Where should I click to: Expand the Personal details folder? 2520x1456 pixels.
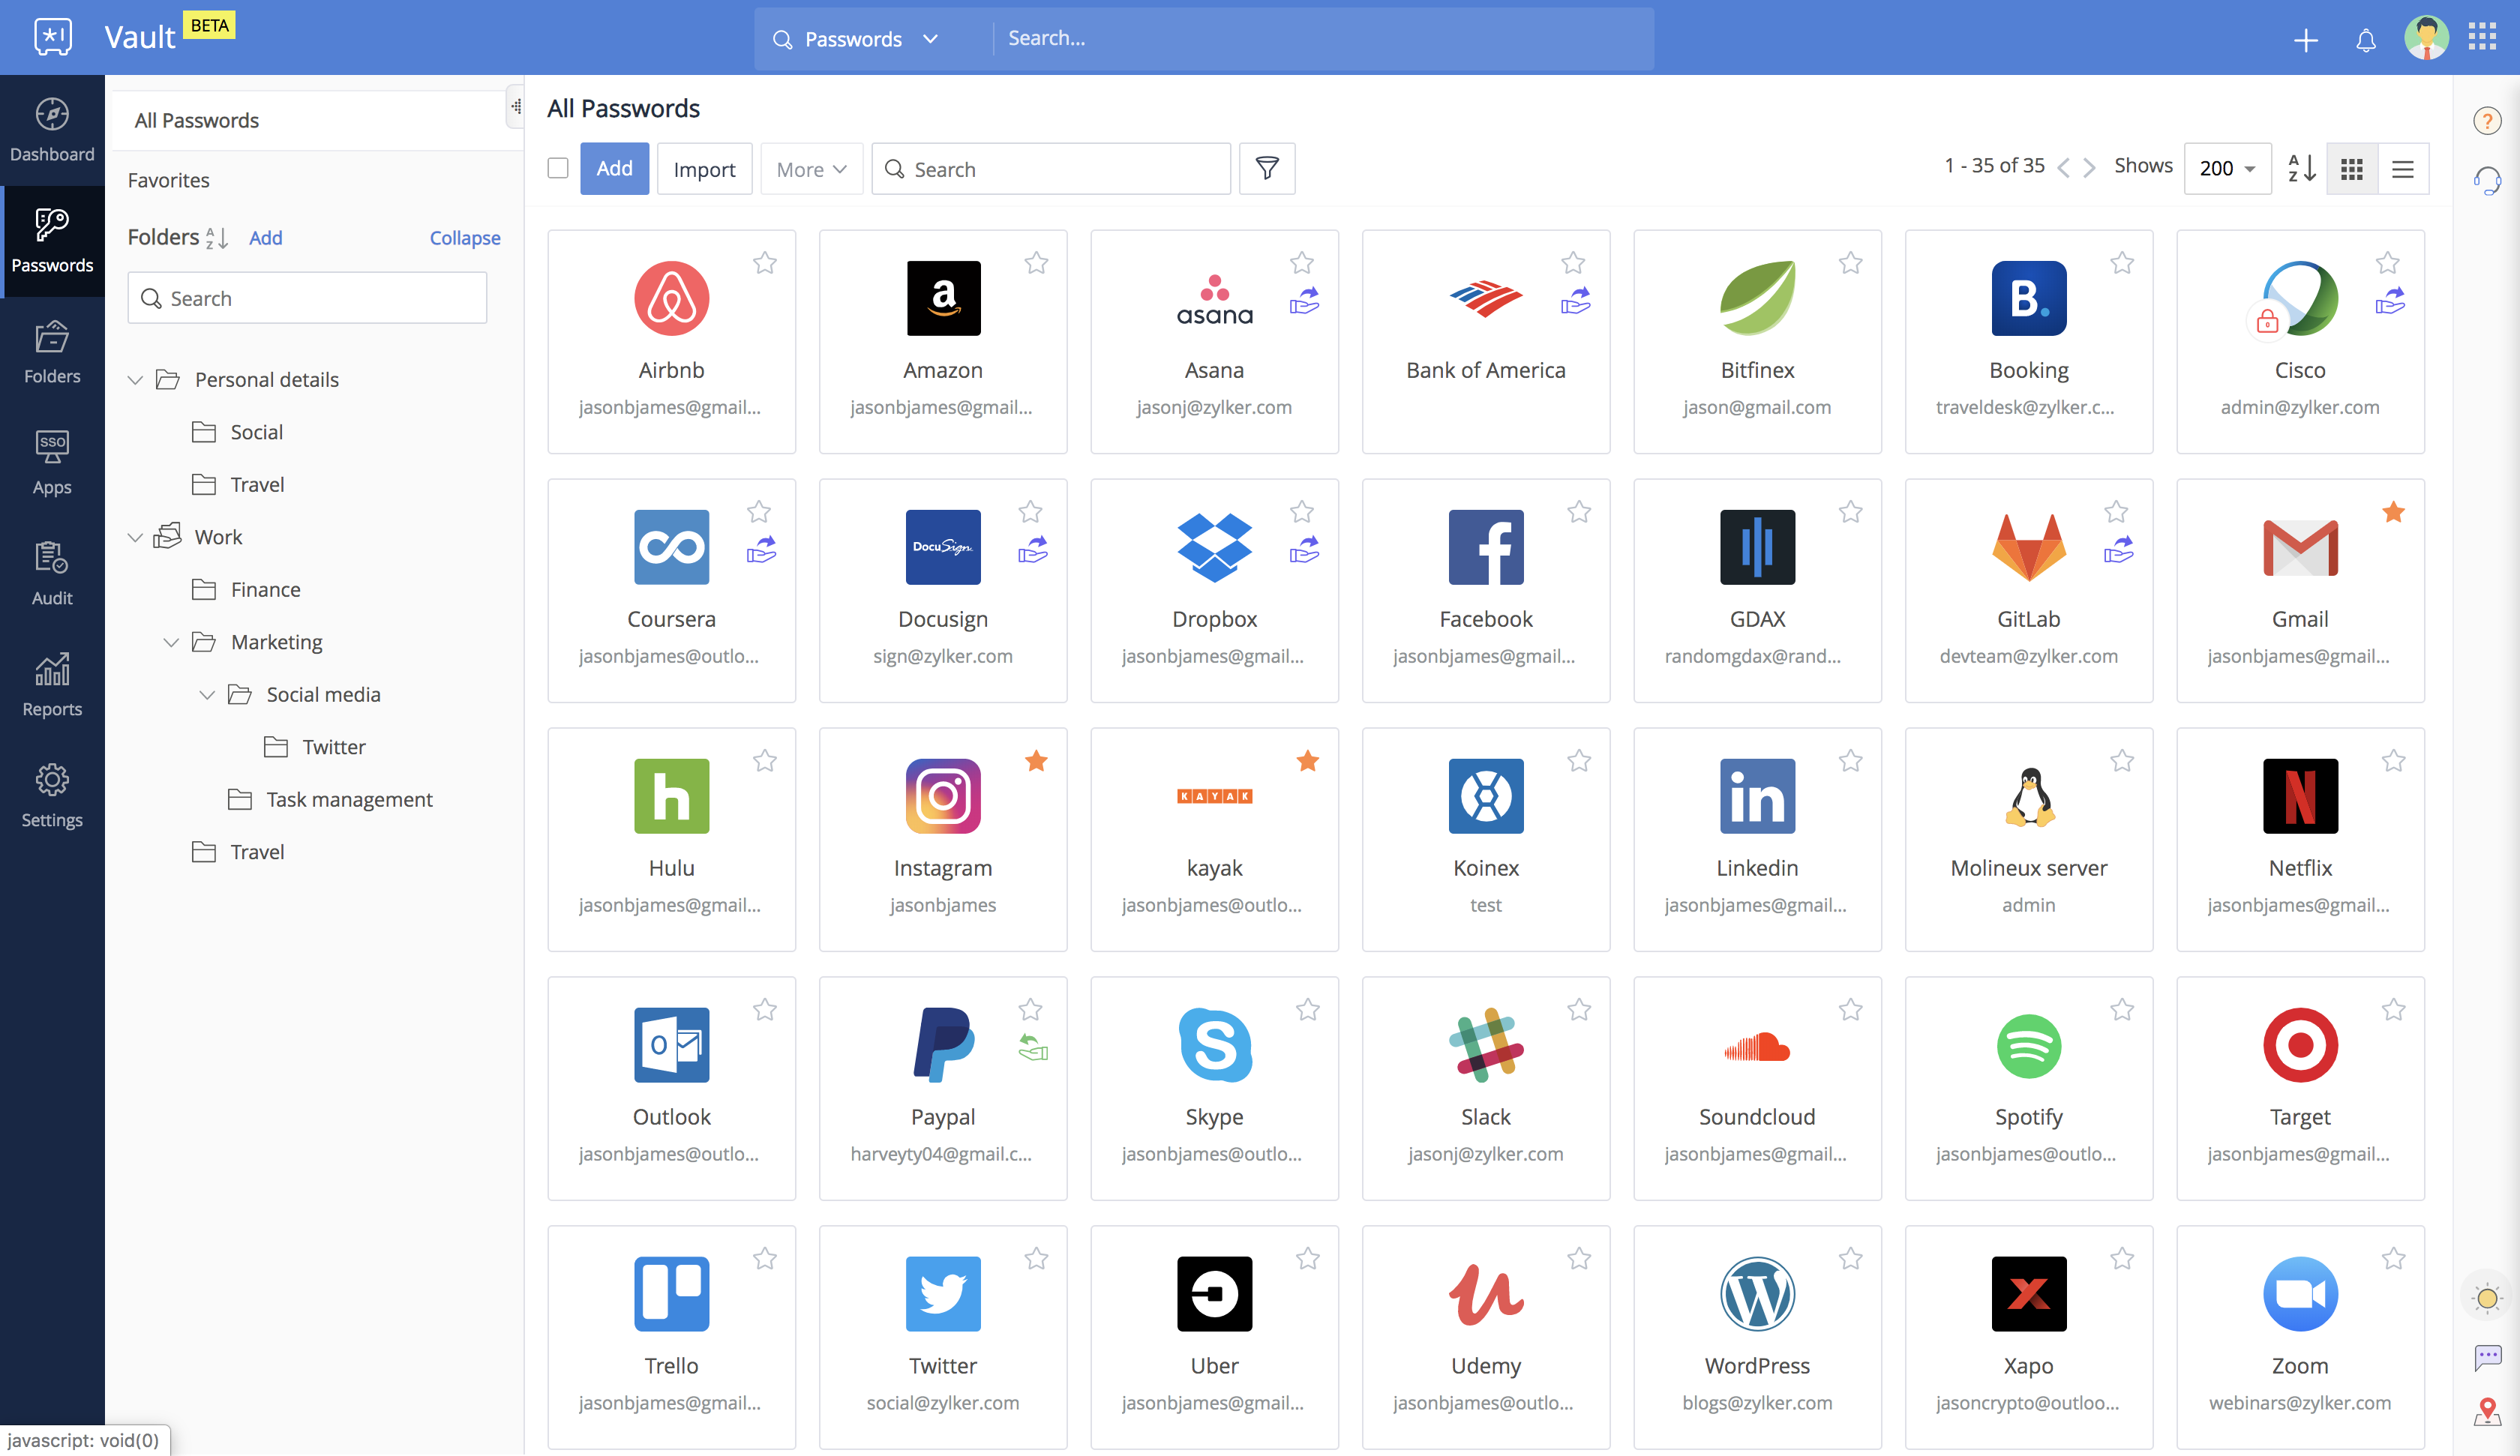click(x=137, y=378)
